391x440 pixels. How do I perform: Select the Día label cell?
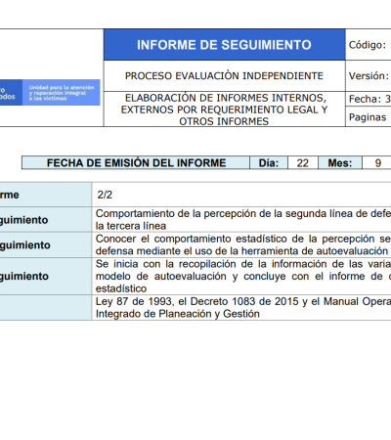coord(269,162)
